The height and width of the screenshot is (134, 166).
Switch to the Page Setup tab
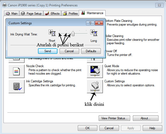[31, 13]
